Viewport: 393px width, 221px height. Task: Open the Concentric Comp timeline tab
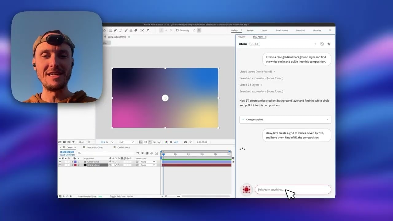pos(95,147)
